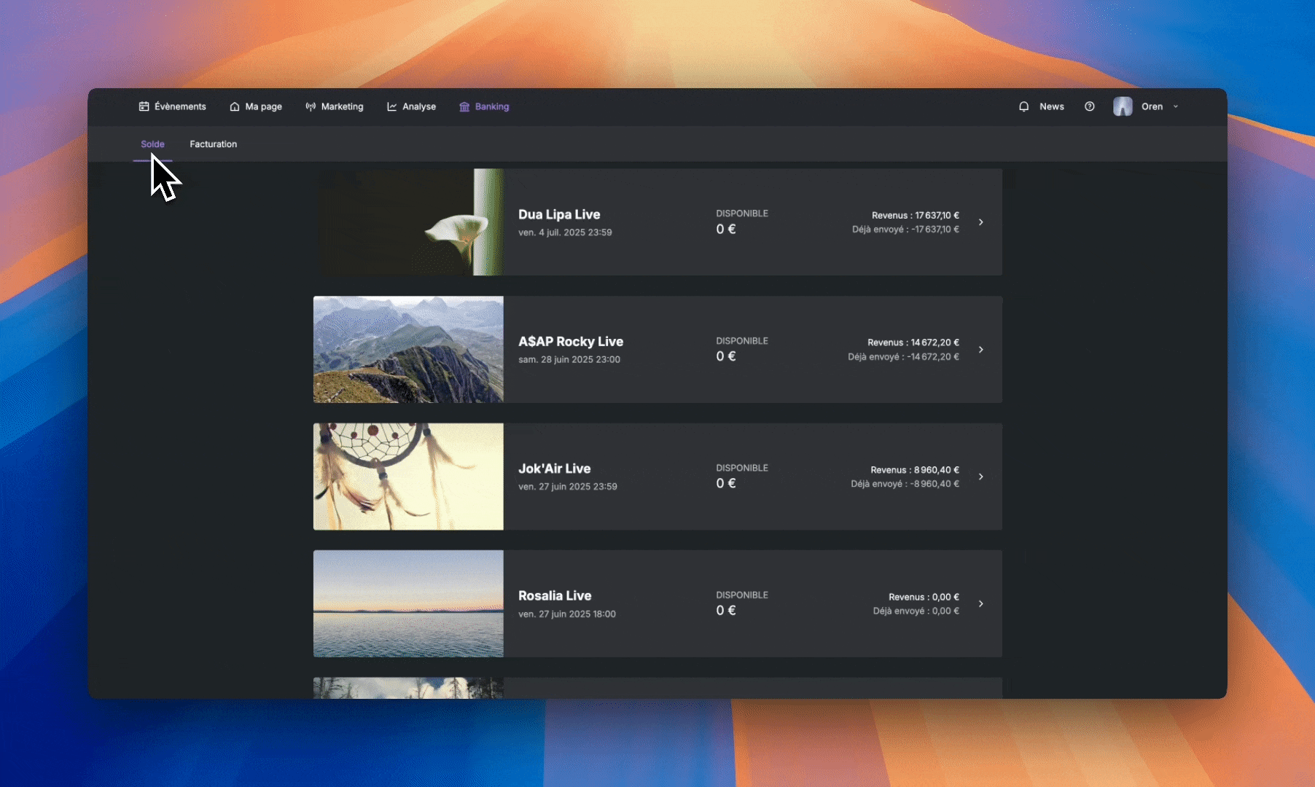Click the Rosalia Live seascape thumbnail
Image resolution: width=1315 pixels, height=787 pixels.
click(x=408, y=603)
